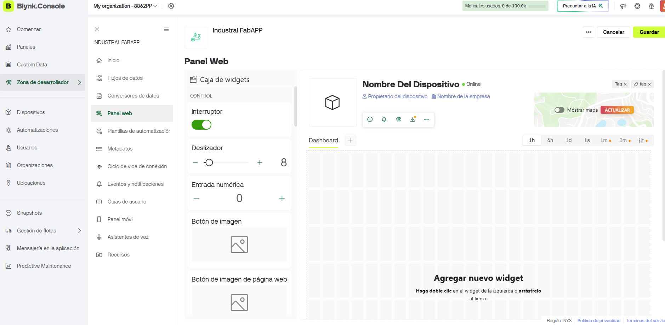The width and height of the screenshot is (665, 325).
Task: Collapse the template menu with hamburger icon
Action: 166,29
